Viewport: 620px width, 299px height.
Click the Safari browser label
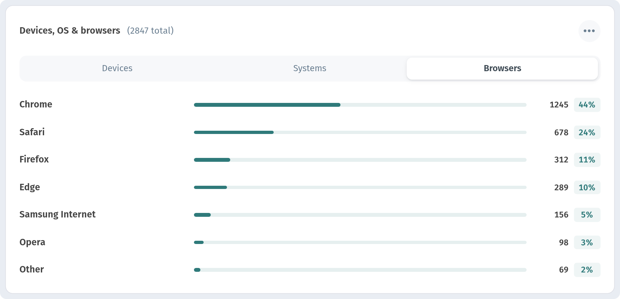pos(32,132)
